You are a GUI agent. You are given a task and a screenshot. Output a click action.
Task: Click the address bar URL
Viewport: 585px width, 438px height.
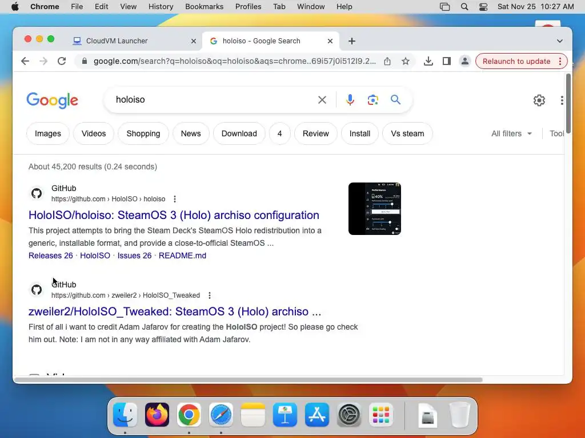tap(235, 61)
